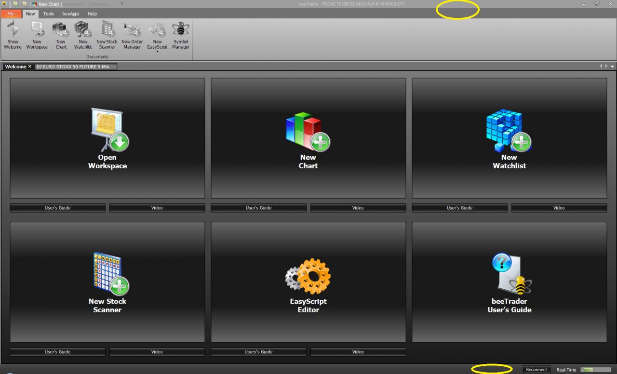Viewport: 617px width, 374px height.
Task: Expand the quick access toolbar customize arrow
Action: click(x=121, y=4)
